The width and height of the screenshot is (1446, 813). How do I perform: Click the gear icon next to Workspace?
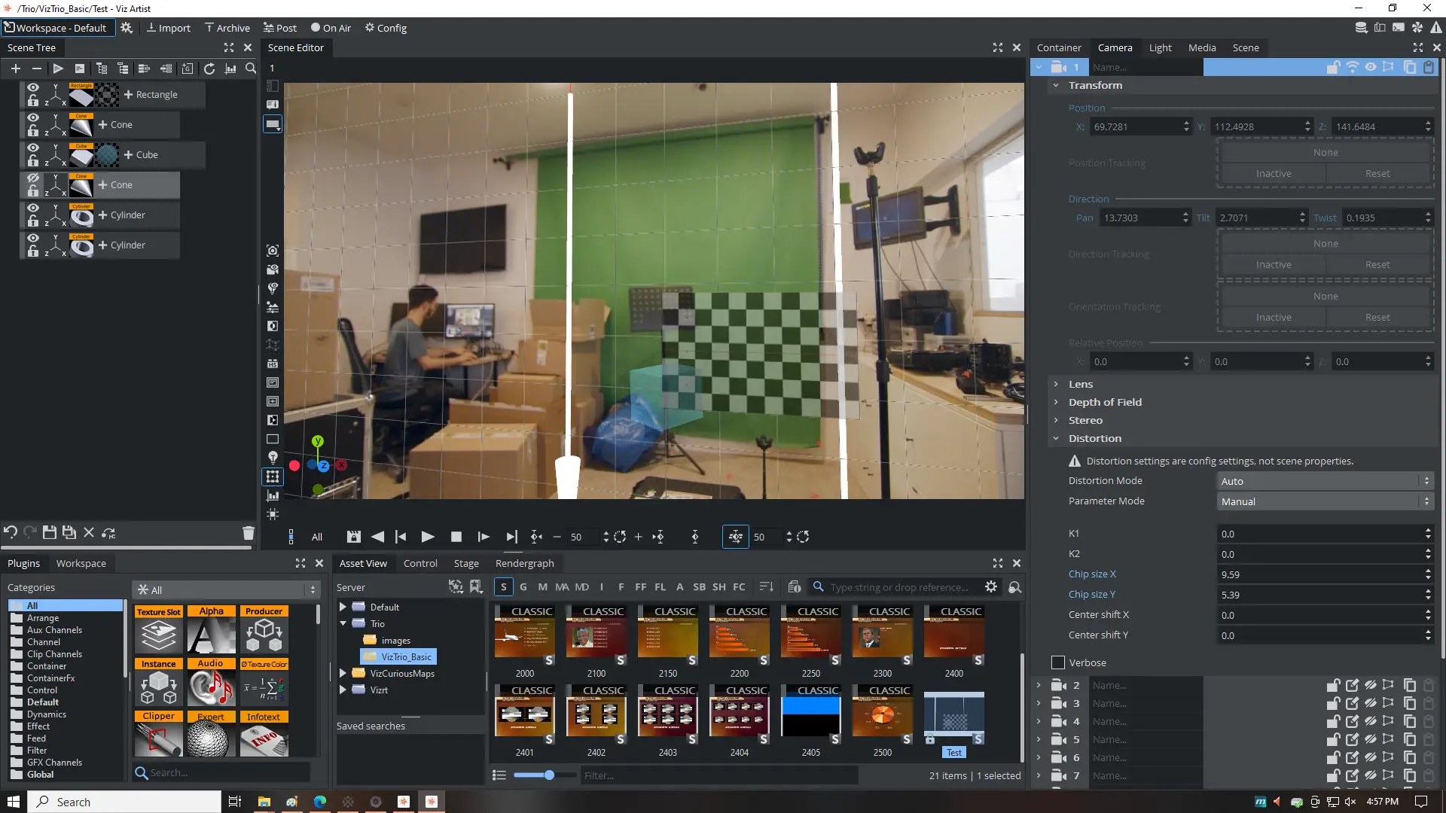pyautogui.click(x=127, y=28)
